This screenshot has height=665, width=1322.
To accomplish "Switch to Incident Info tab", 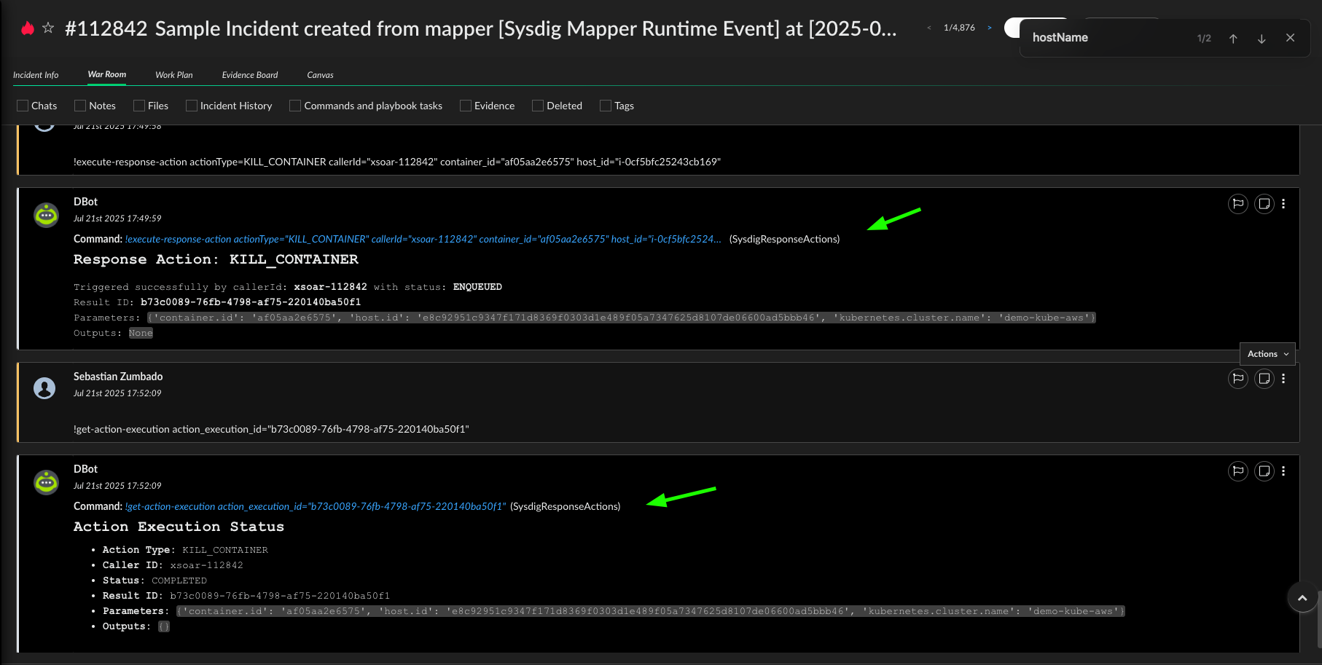I will 36,75.
